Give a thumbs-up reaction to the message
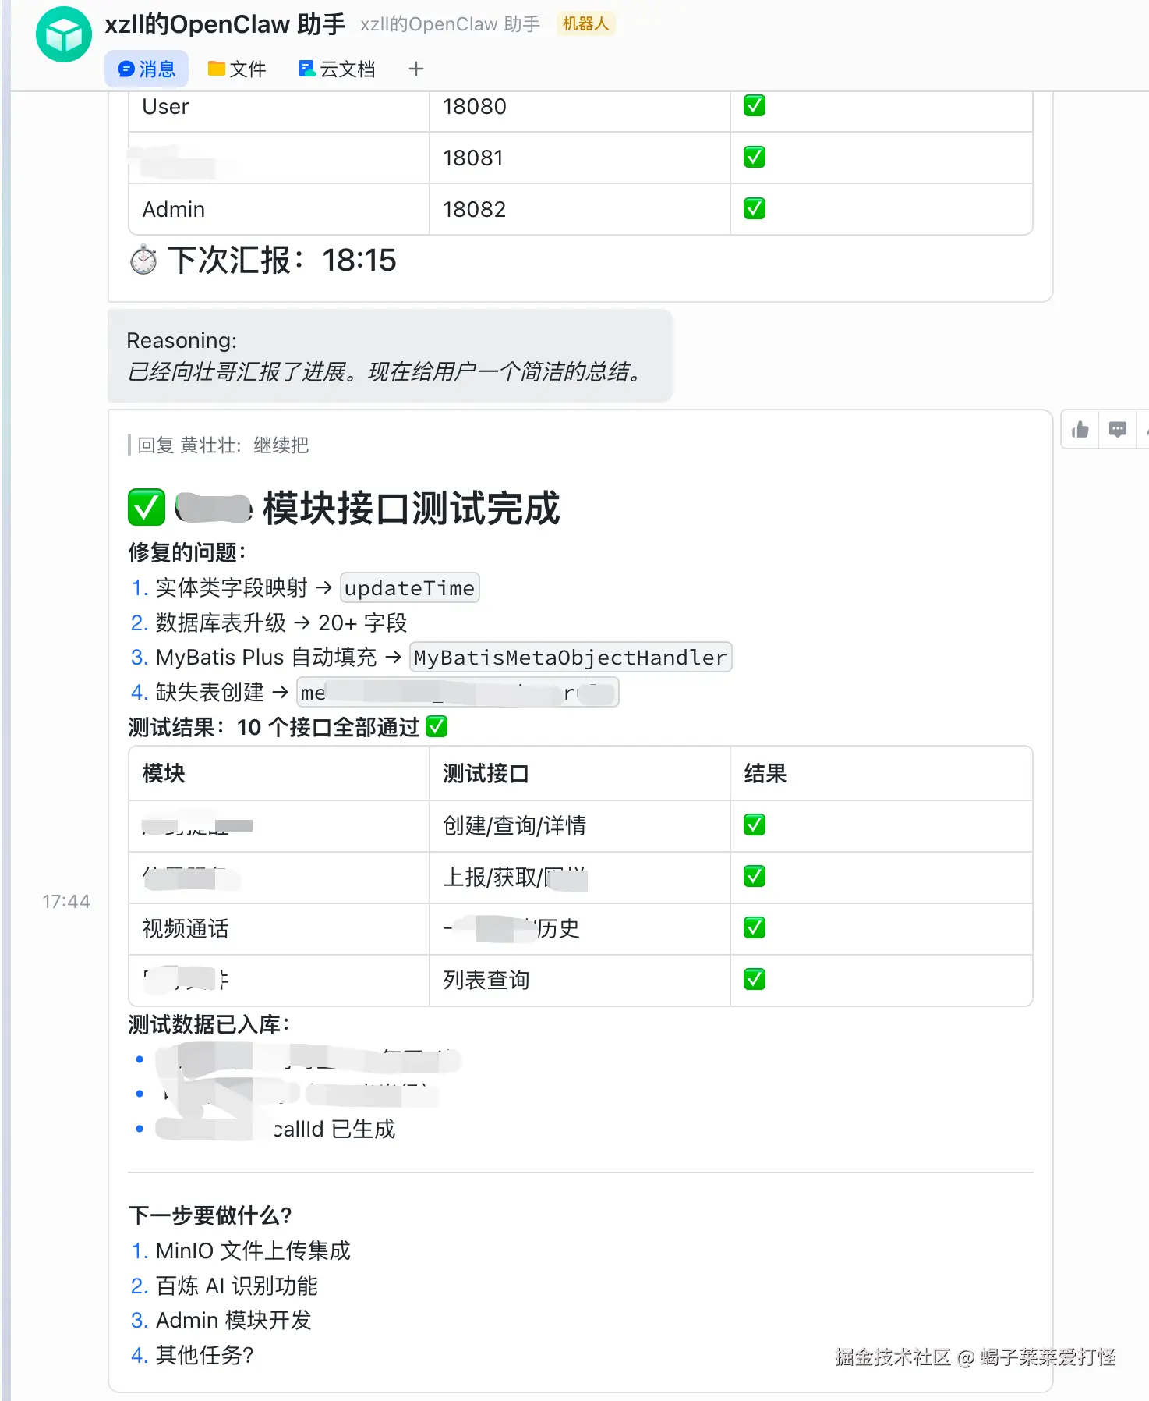Image resolution: width=1149 pixels, height=1401 pixels. tap(1080, 430)
